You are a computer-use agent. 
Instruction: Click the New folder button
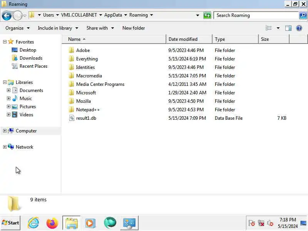pos(134,28)
